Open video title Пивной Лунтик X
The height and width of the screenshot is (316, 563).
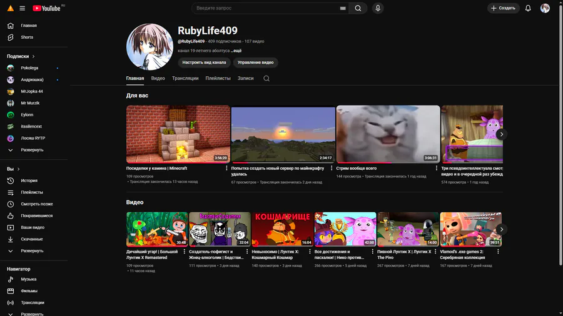[x=404, y=254]
